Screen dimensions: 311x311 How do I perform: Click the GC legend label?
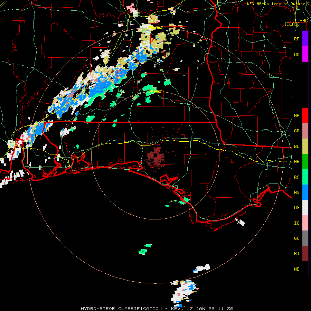[296, 238]
